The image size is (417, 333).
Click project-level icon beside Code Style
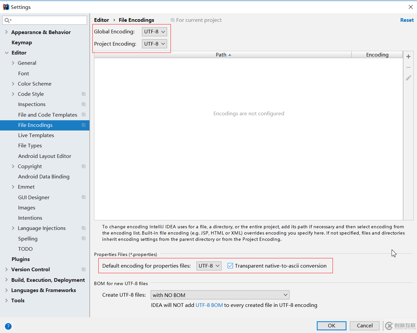tap(83, 94)
